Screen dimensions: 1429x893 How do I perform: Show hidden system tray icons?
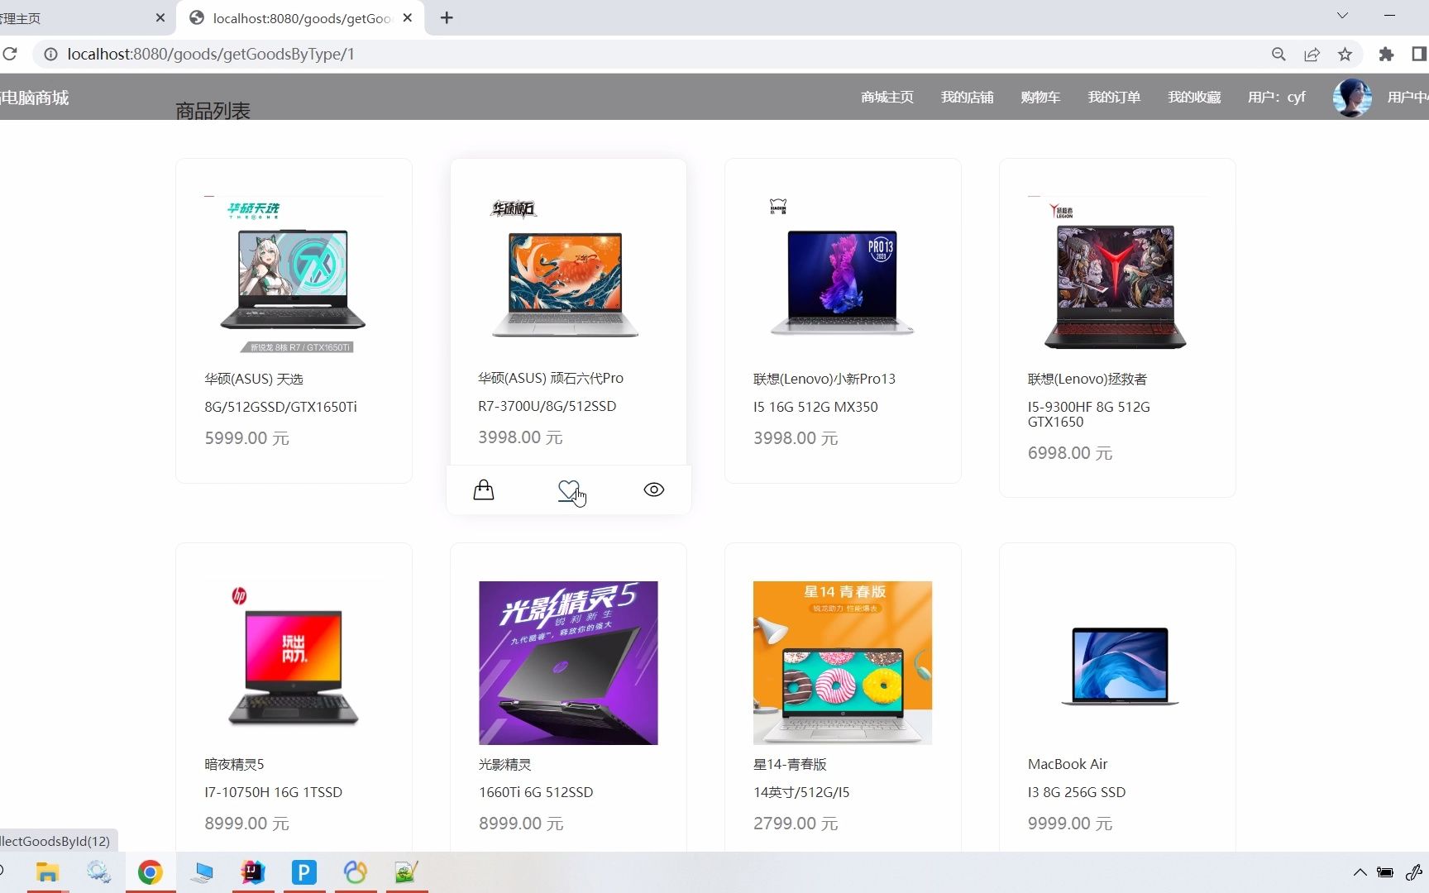[x=1360, y=872]
